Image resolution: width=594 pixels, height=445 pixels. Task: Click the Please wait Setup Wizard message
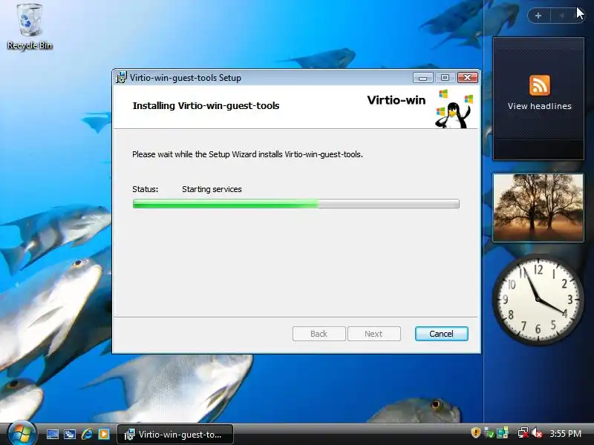click(x=247, y=154)
